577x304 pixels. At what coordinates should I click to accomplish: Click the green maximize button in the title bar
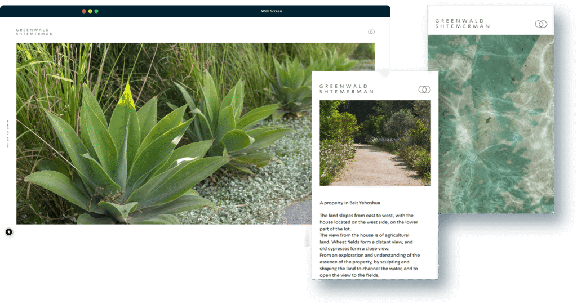[x=96, y=11]
